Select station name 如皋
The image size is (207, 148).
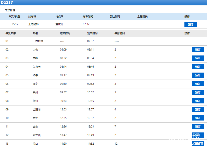(35, 75)
